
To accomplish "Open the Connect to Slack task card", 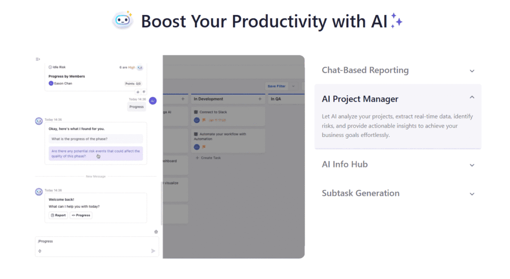I will [x=228, y=116].
